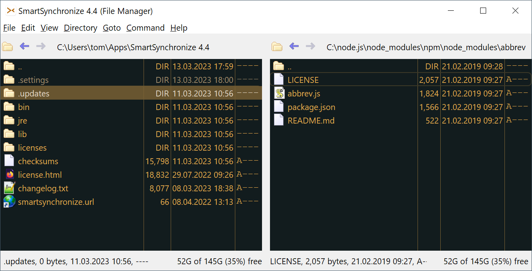
Task: Open the Goto menu
Action: 112,28
